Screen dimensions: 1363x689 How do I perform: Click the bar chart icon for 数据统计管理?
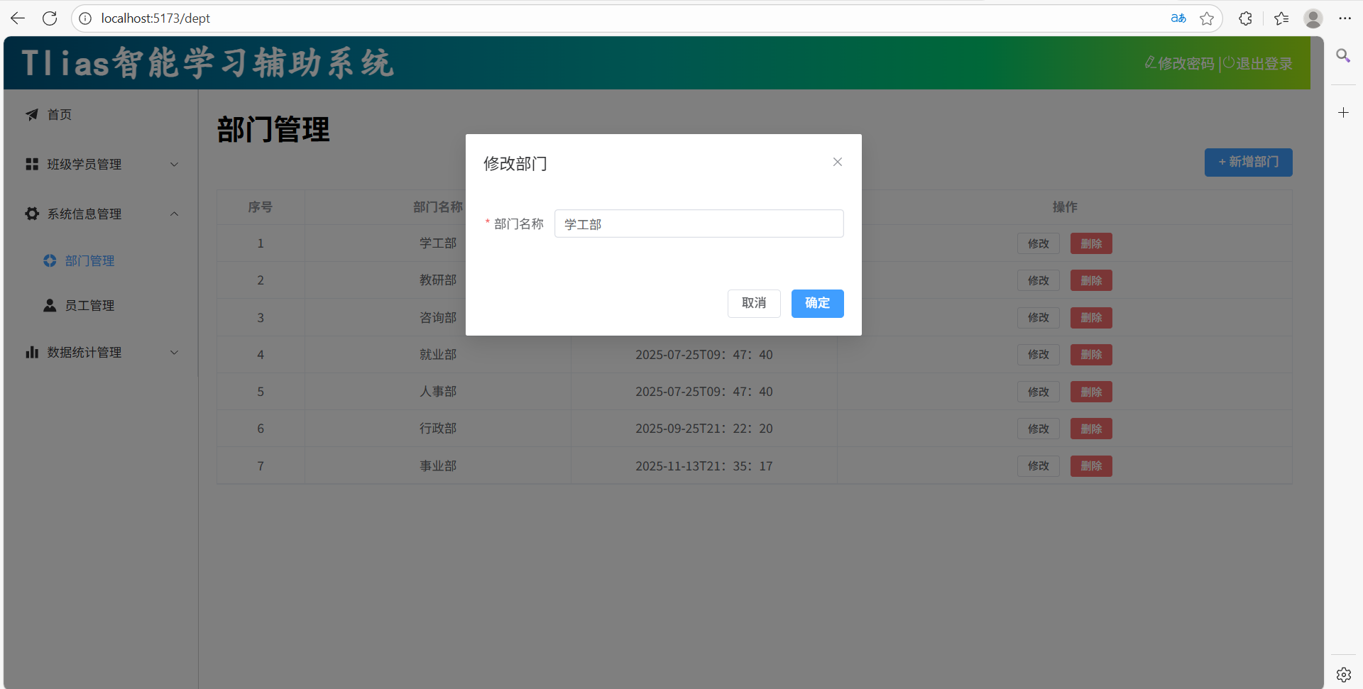pos(32,352)
